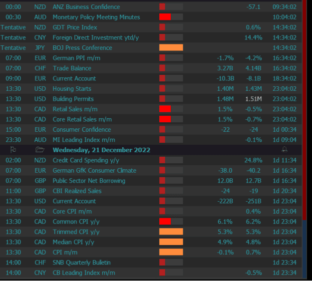Click -10.3B Current Account forecast
The image size is (312, 281).
pyautogui.click(x=225, y=78)
